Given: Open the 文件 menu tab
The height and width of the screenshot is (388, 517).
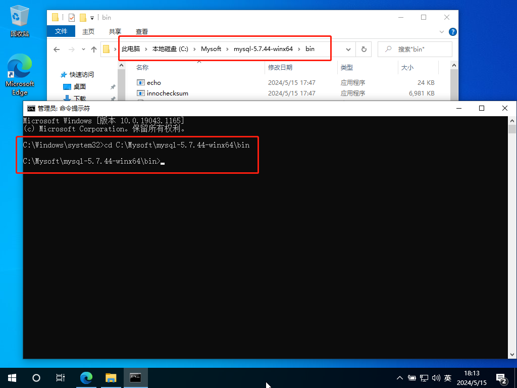Looking at the screenshot, I should (61, 31).
